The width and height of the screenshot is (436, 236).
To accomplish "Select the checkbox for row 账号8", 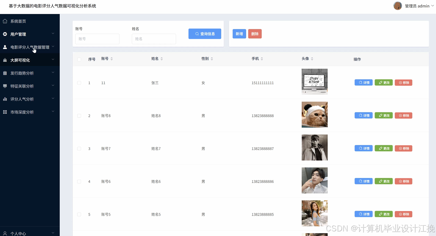I will (x=79, y=116).
